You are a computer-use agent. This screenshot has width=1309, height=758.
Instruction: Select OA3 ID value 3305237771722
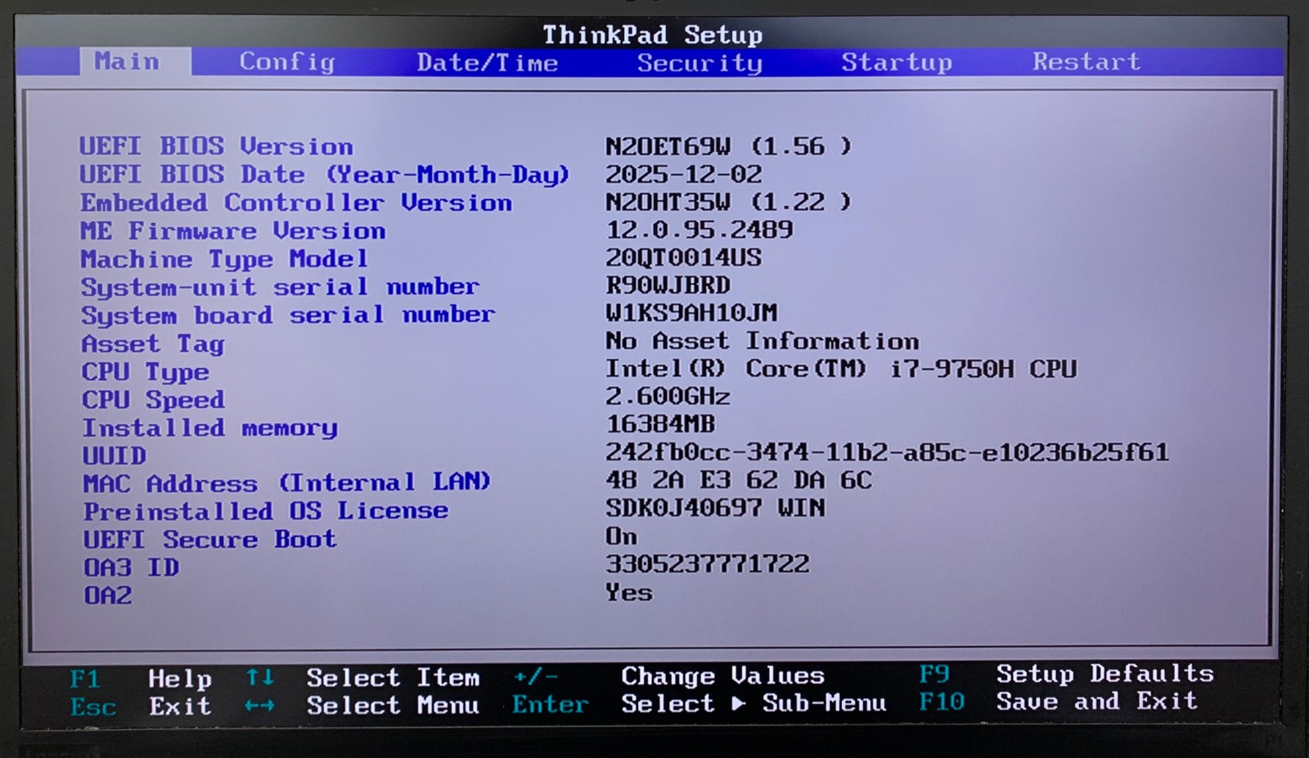708,564
